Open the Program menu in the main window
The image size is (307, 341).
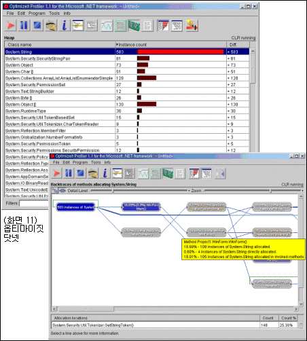coord(37,14)
